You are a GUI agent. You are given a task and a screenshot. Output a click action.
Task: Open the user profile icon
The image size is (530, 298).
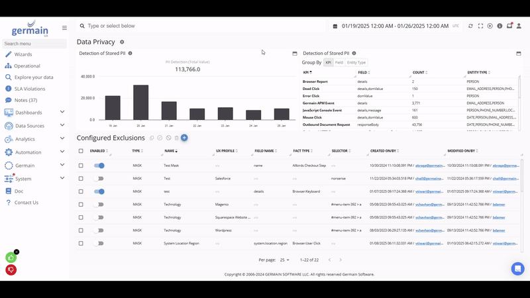[x=519, y=26]
